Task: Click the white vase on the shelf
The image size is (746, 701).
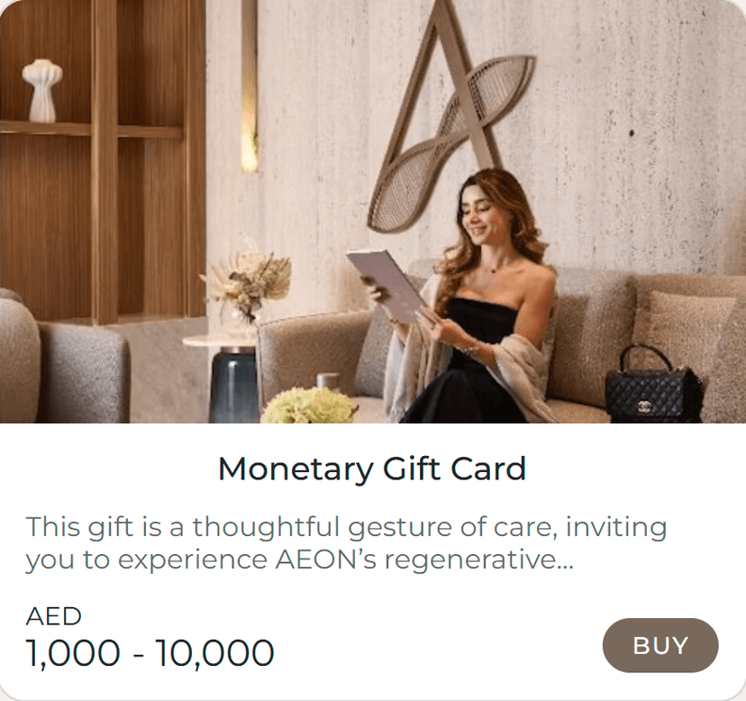Action: point(41,90)
